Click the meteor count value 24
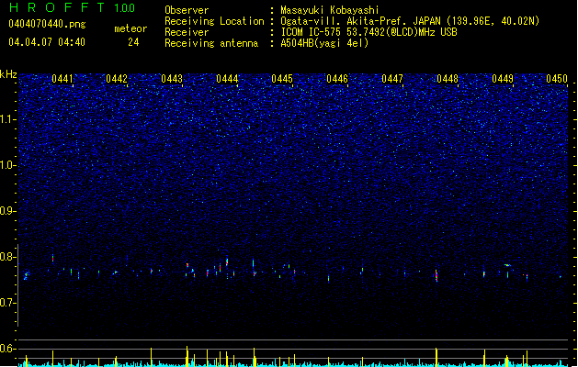This screenshot has width=578, height=367. pyautogui.click(x=133, y=42)
